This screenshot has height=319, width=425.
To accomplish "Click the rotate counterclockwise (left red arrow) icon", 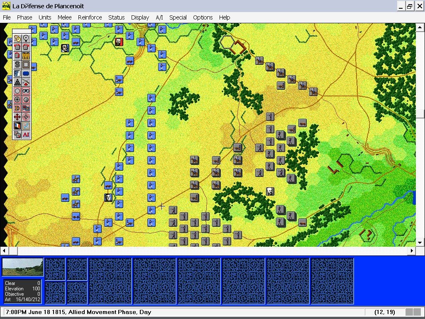I will tap(17, 47).
